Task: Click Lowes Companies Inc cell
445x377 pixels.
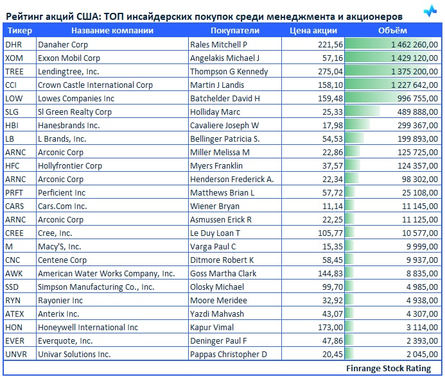Action: (x=112, y=98)
